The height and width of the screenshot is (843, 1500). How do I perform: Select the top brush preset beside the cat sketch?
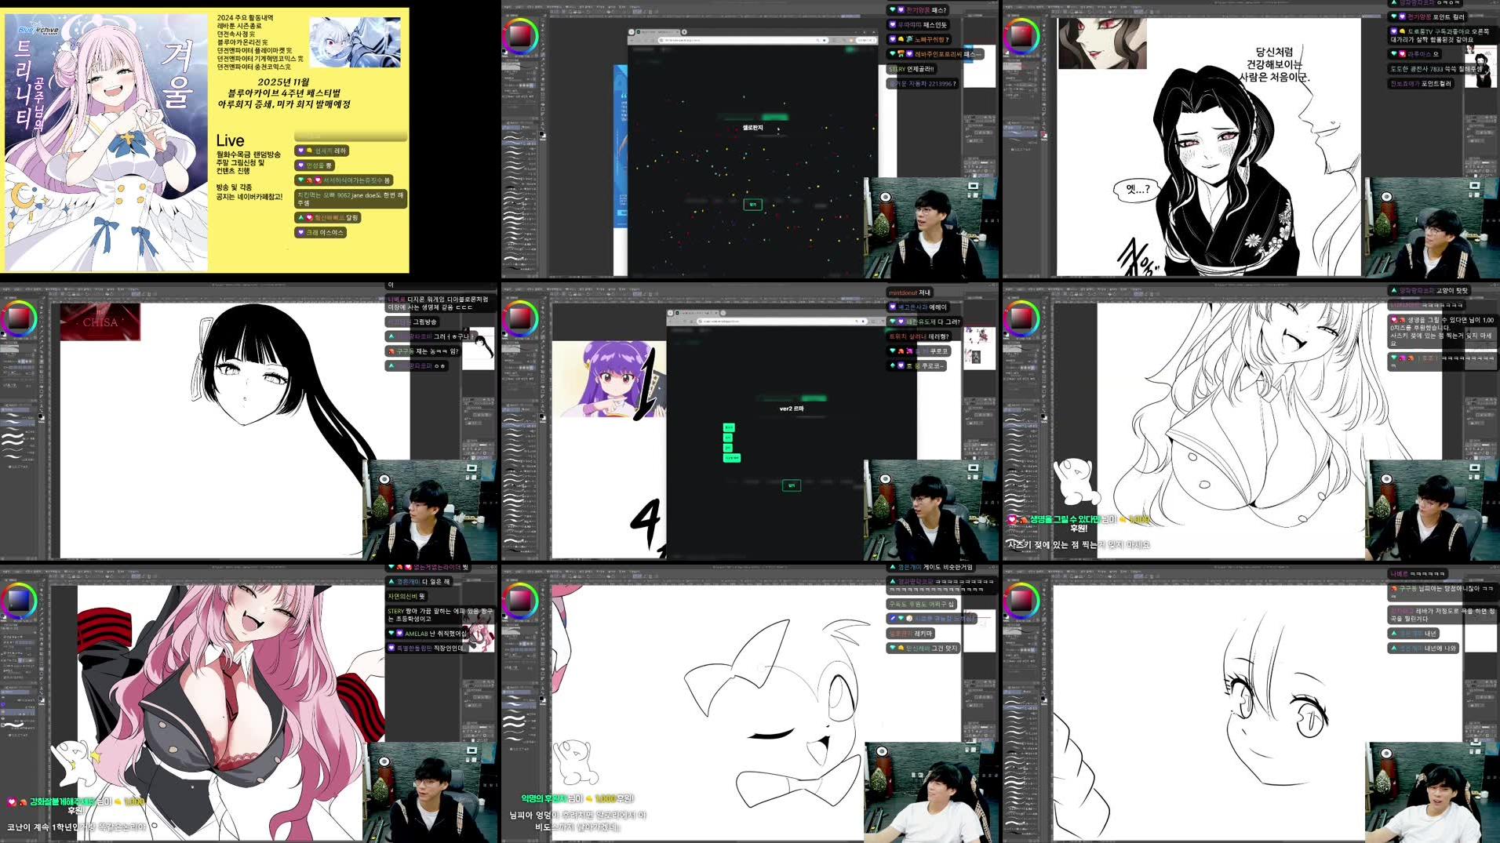(515, 698)
